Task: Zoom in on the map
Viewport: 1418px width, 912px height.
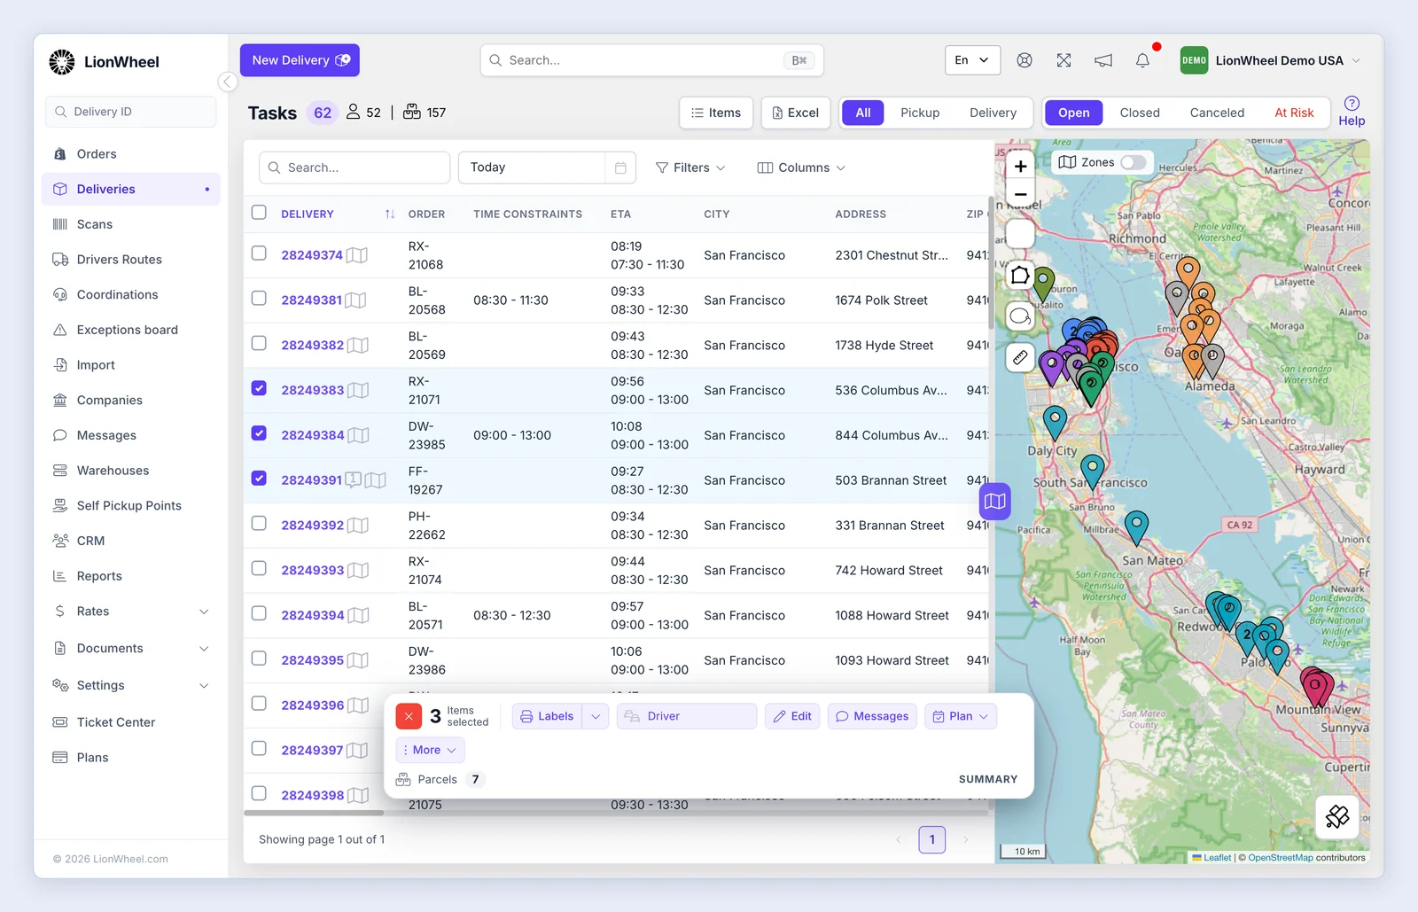Action: 1021,166
